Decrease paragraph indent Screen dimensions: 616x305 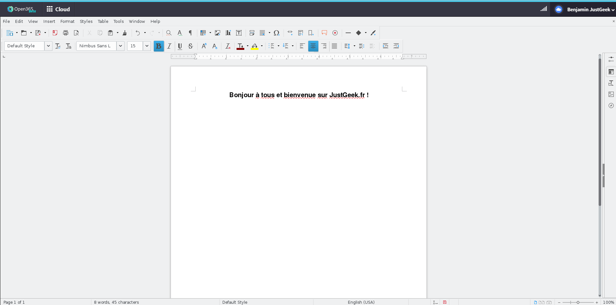(x=396, y=46)
